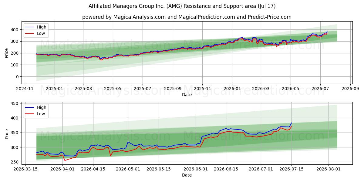364x182 pixels.
Task: Click the '2026-08-01' label on bottom chart
Action: (x=329, y=169)
